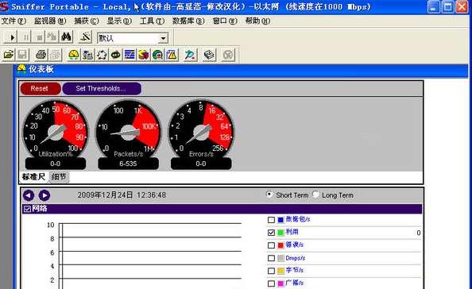Go to previous time with left arrow
The height and width of the screenshot is (289, 472).
29,195
